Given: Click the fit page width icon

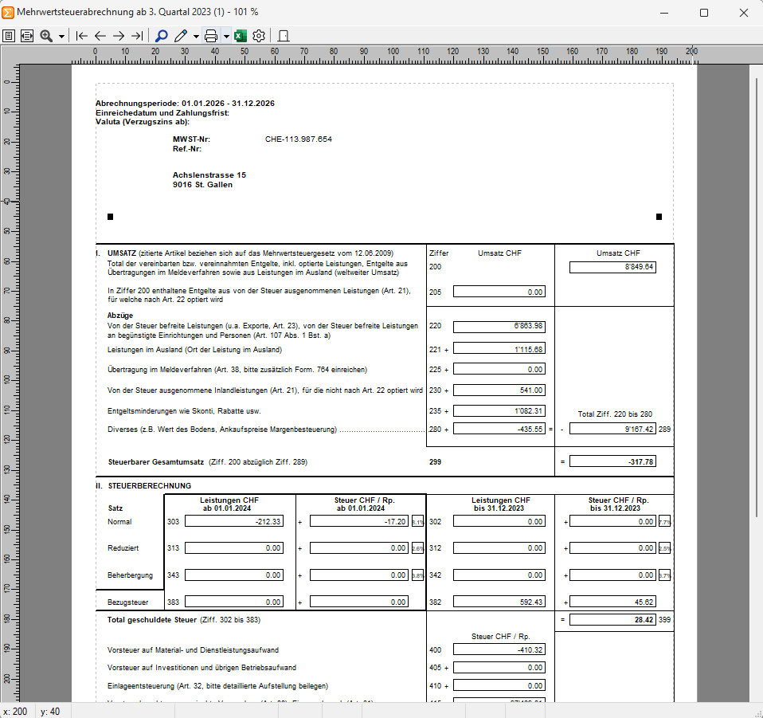Looking at the screenshot, I should pyautogui.click(x=27, y=36).
